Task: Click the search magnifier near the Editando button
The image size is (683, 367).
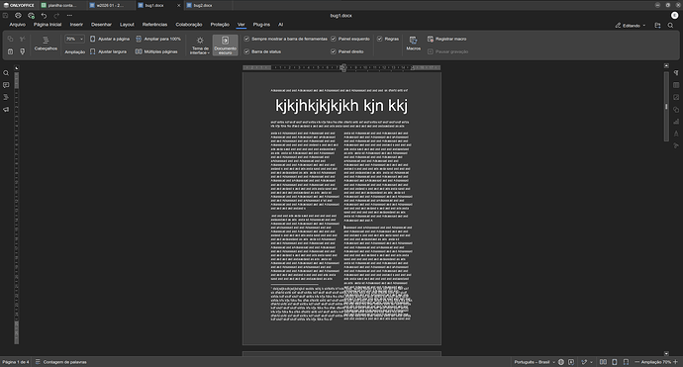Action: coord(670,26)
